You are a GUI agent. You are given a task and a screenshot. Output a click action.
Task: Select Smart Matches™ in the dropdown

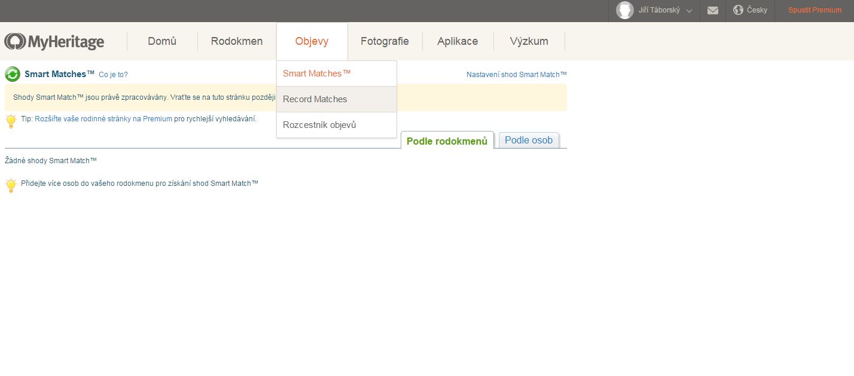coord(337,74)
